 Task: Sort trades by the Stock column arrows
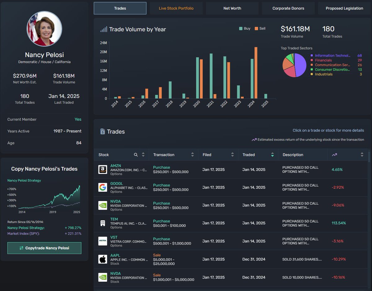143,154
